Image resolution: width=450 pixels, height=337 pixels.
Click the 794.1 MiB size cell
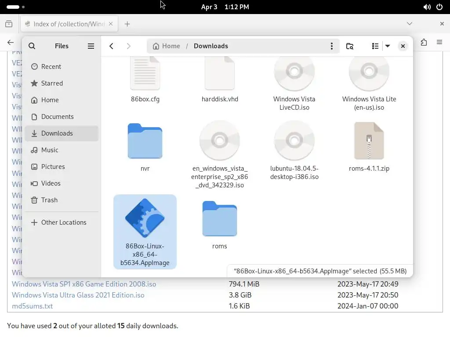point(244,284)
